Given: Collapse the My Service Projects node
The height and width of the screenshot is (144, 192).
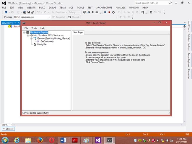Looking at the screenshot, I should coord(24,32).
